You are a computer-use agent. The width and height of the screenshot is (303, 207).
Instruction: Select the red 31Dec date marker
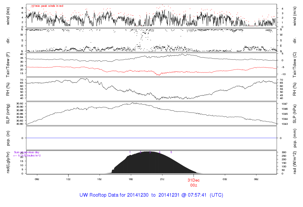pos(194,180)
